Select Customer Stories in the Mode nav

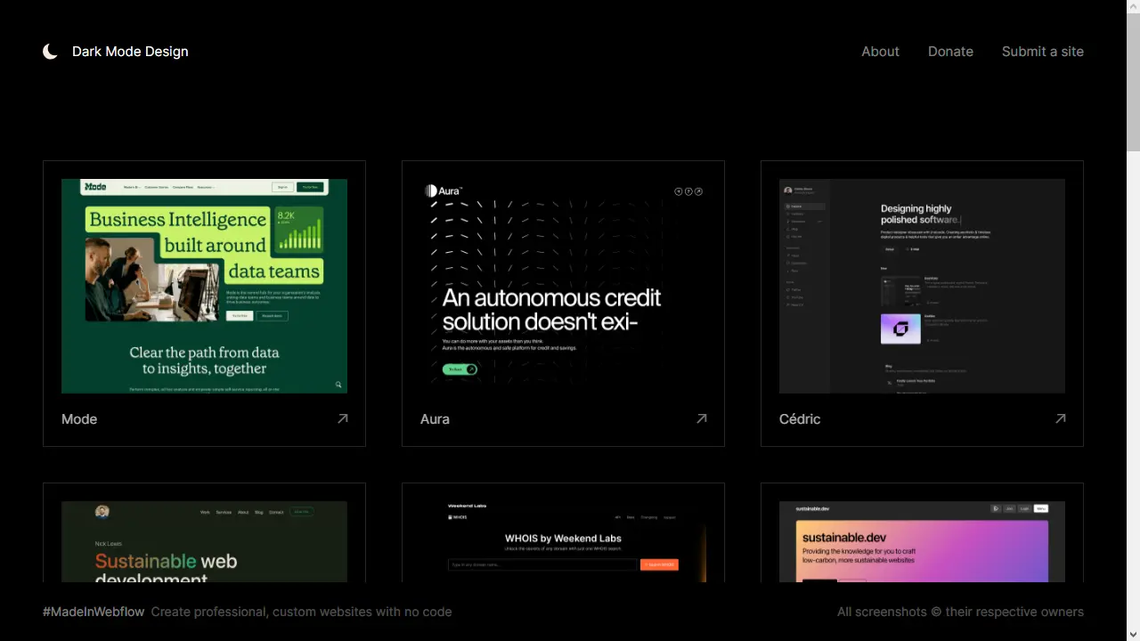156,187
